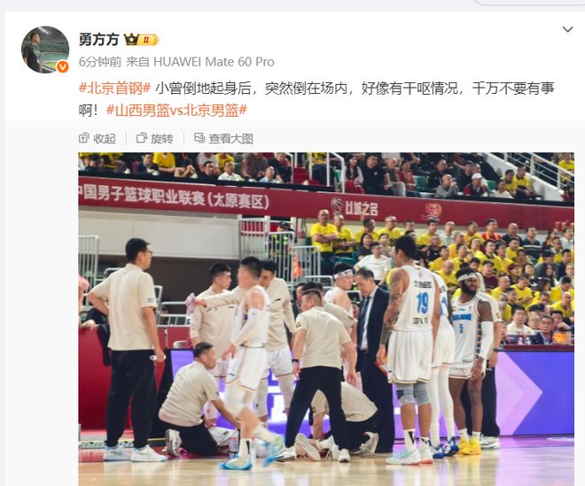Click 查看大图 text to enlarge
585x486 pixels.
[231, 139]
